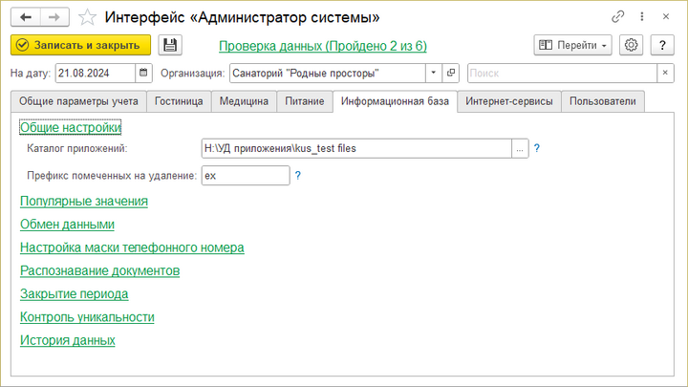Switch to Интернет-сервисы tab

click(x=509, y=101)
